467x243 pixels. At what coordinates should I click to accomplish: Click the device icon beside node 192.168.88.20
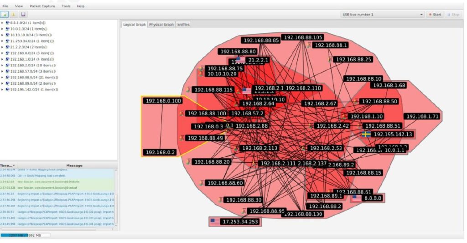[x=188, y=162]
